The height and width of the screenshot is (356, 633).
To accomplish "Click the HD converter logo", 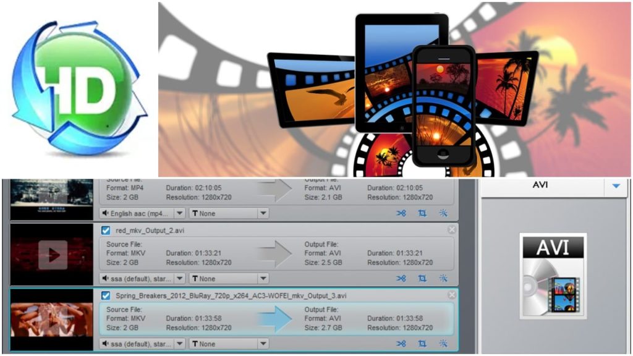I will pos(80,88).
